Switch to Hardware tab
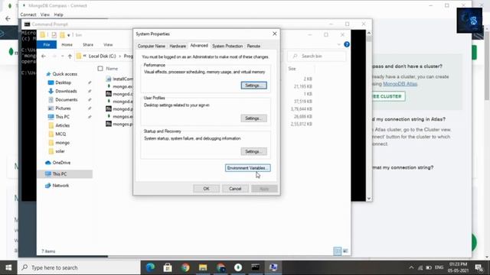This screenshot has width=490, height=275. pyautogui.click(x=178, y=46)
